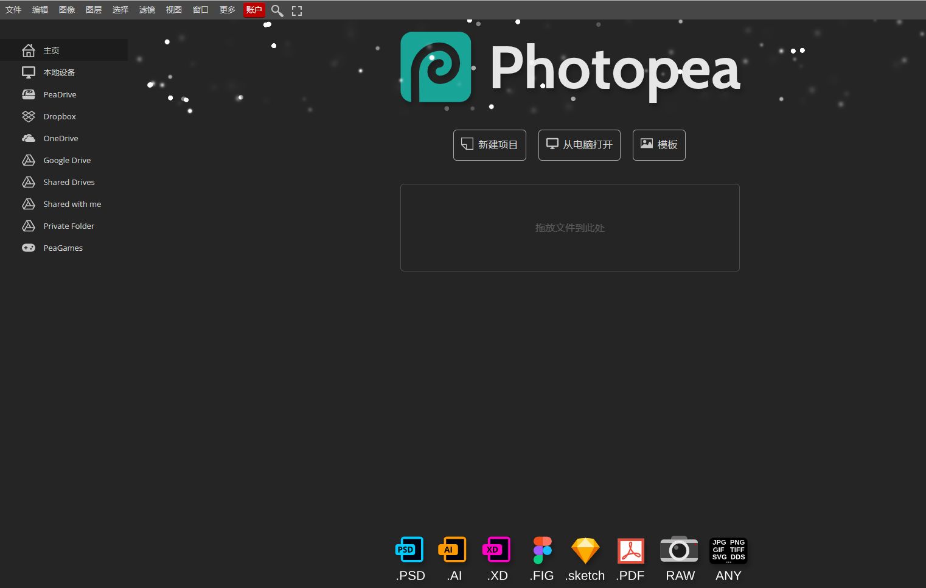This screenshot has height=588, width=926.
Task: Click the PSD format icon
Action: (409, 549)
